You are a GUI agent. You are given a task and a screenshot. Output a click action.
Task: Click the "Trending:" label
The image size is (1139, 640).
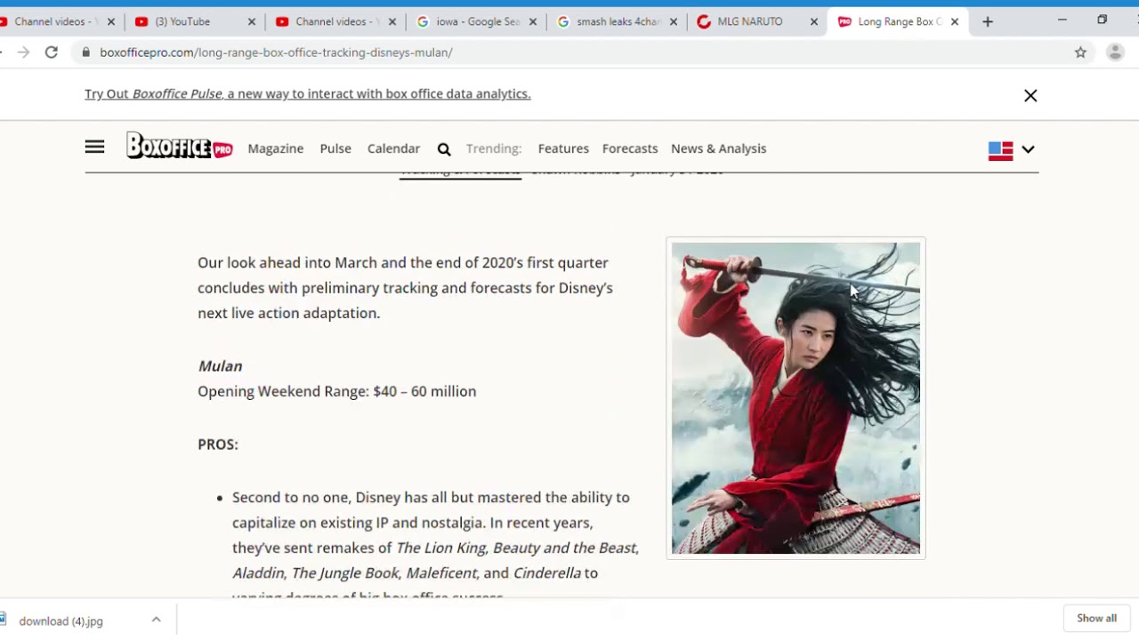click(x=494, y=148)
